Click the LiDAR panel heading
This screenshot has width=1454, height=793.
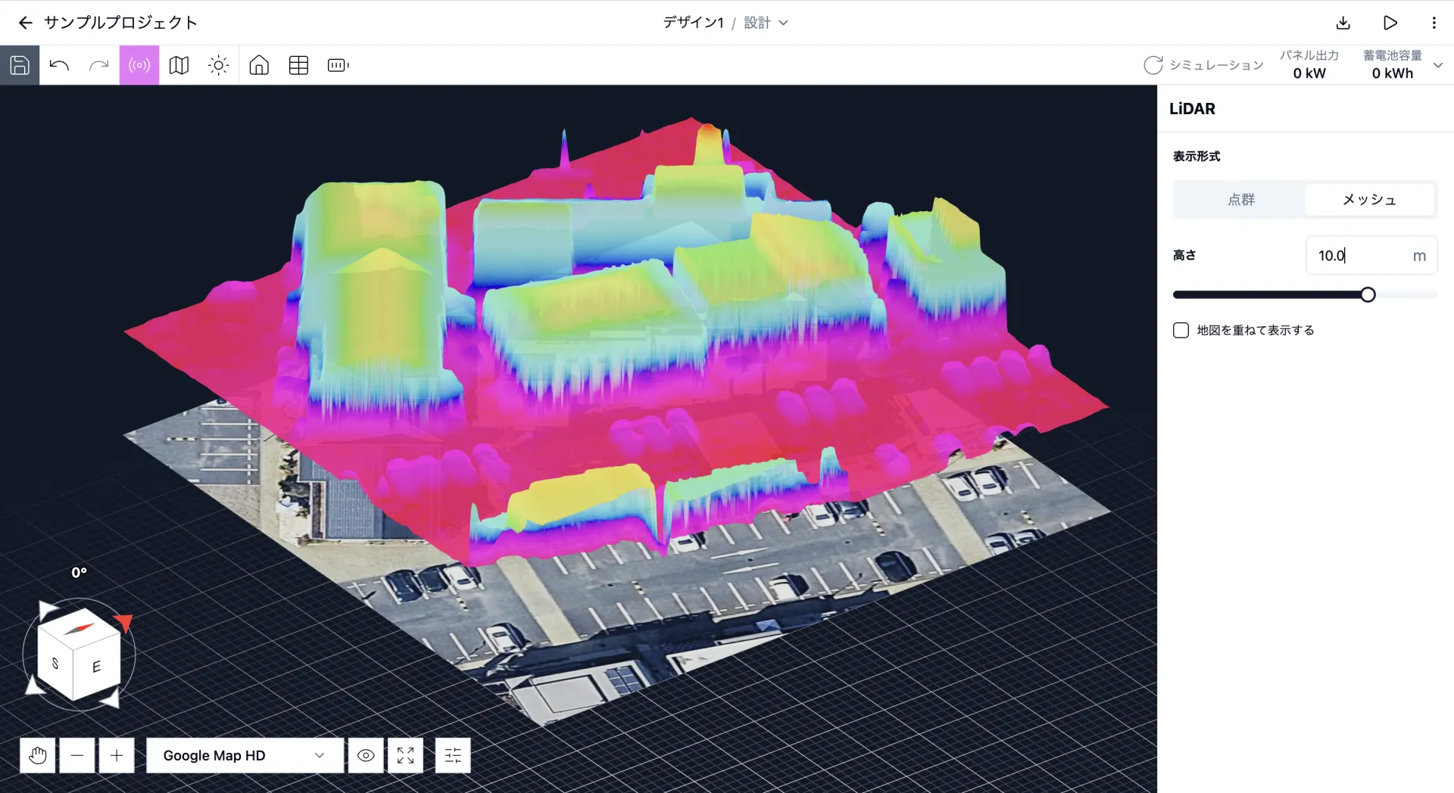[1192, 109]
